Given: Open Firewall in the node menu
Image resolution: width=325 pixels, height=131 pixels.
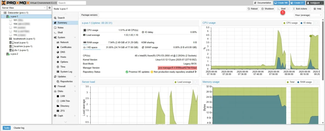Looking at the screenshot, I should (x=61, y=86).
